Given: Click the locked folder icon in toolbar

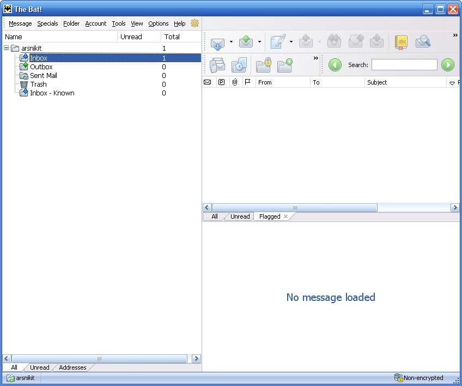Looking at the screenshot, I should (264, 65).
